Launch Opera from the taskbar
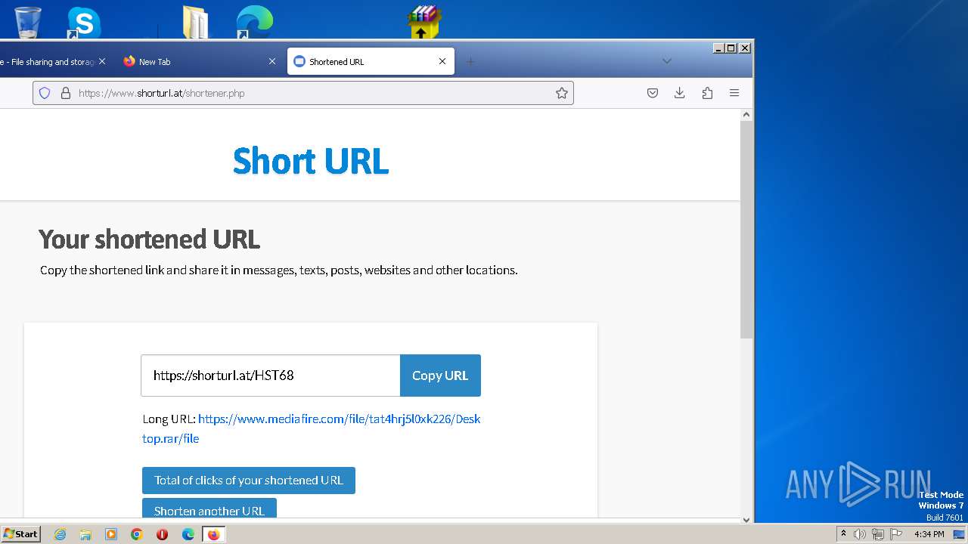This screenshot has height=544, width=968. [162, 534]
